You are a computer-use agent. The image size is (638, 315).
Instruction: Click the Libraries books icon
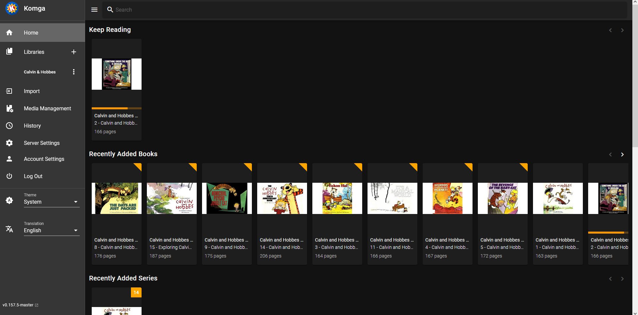9,52
